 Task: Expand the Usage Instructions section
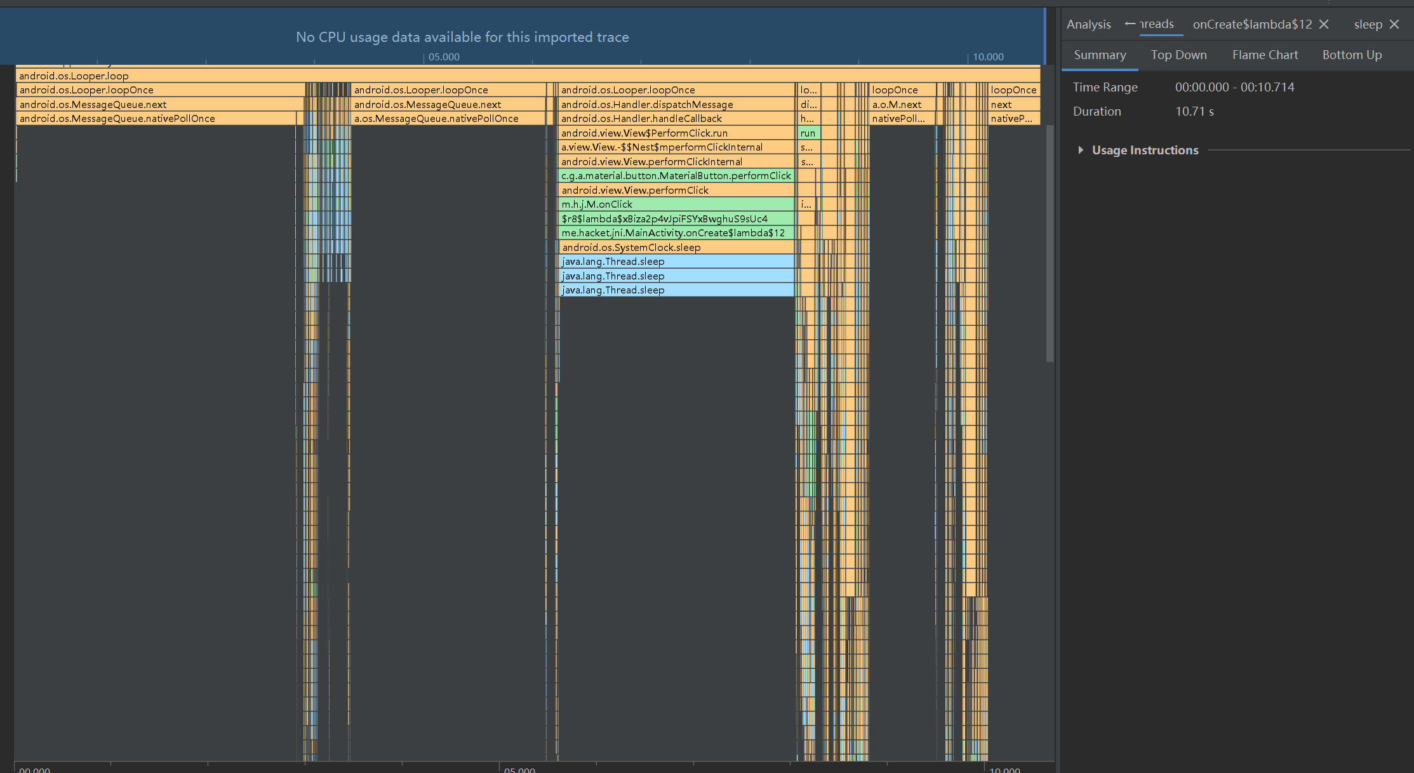coord(1081,150)
